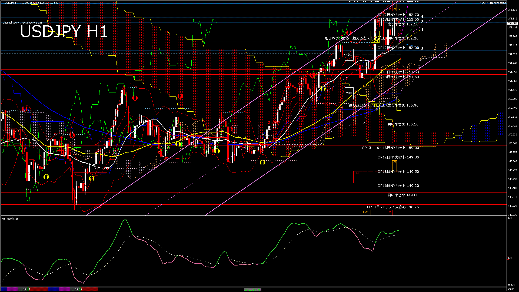Image resolution: width=519 pixels, height=292 pixels.
Task: Click the LWL label near chart bottom
Action: 366,212
